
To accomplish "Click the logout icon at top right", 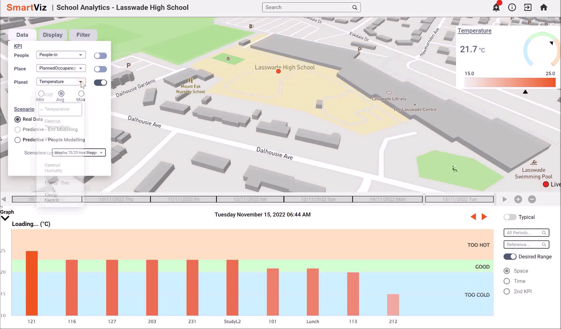I will (528, 7).
